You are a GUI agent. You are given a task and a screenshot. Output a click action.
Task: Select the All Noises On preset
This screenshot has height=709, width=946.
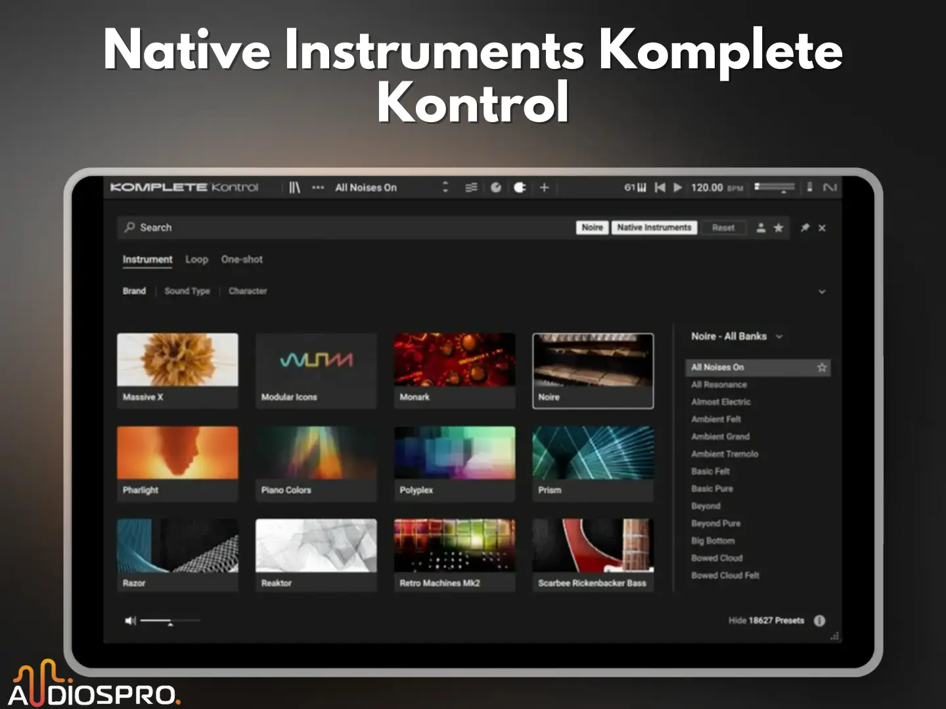pos(757,368)
